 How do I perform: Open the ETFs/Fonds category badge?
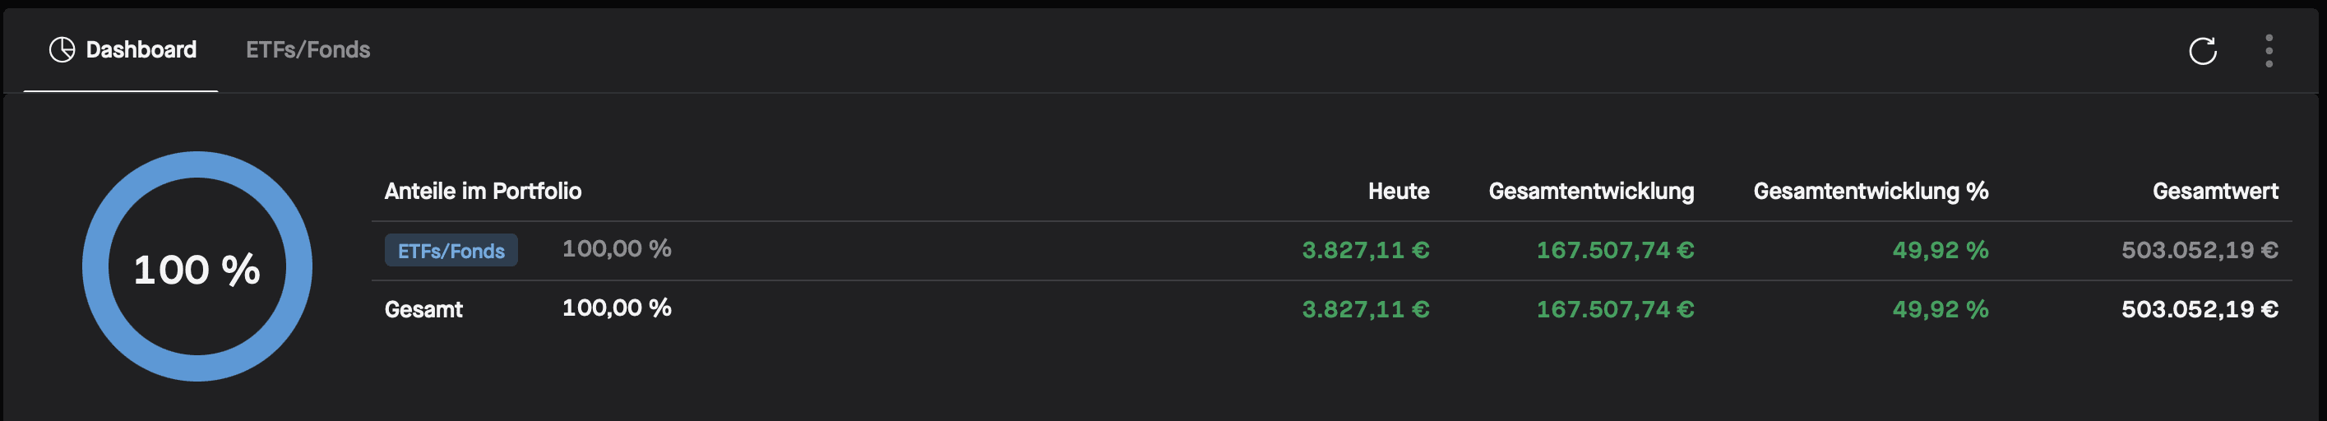tap(451, 250)
